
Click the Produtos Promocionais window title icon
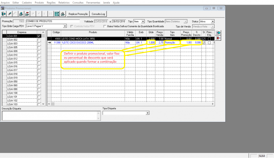coord(3,8)
